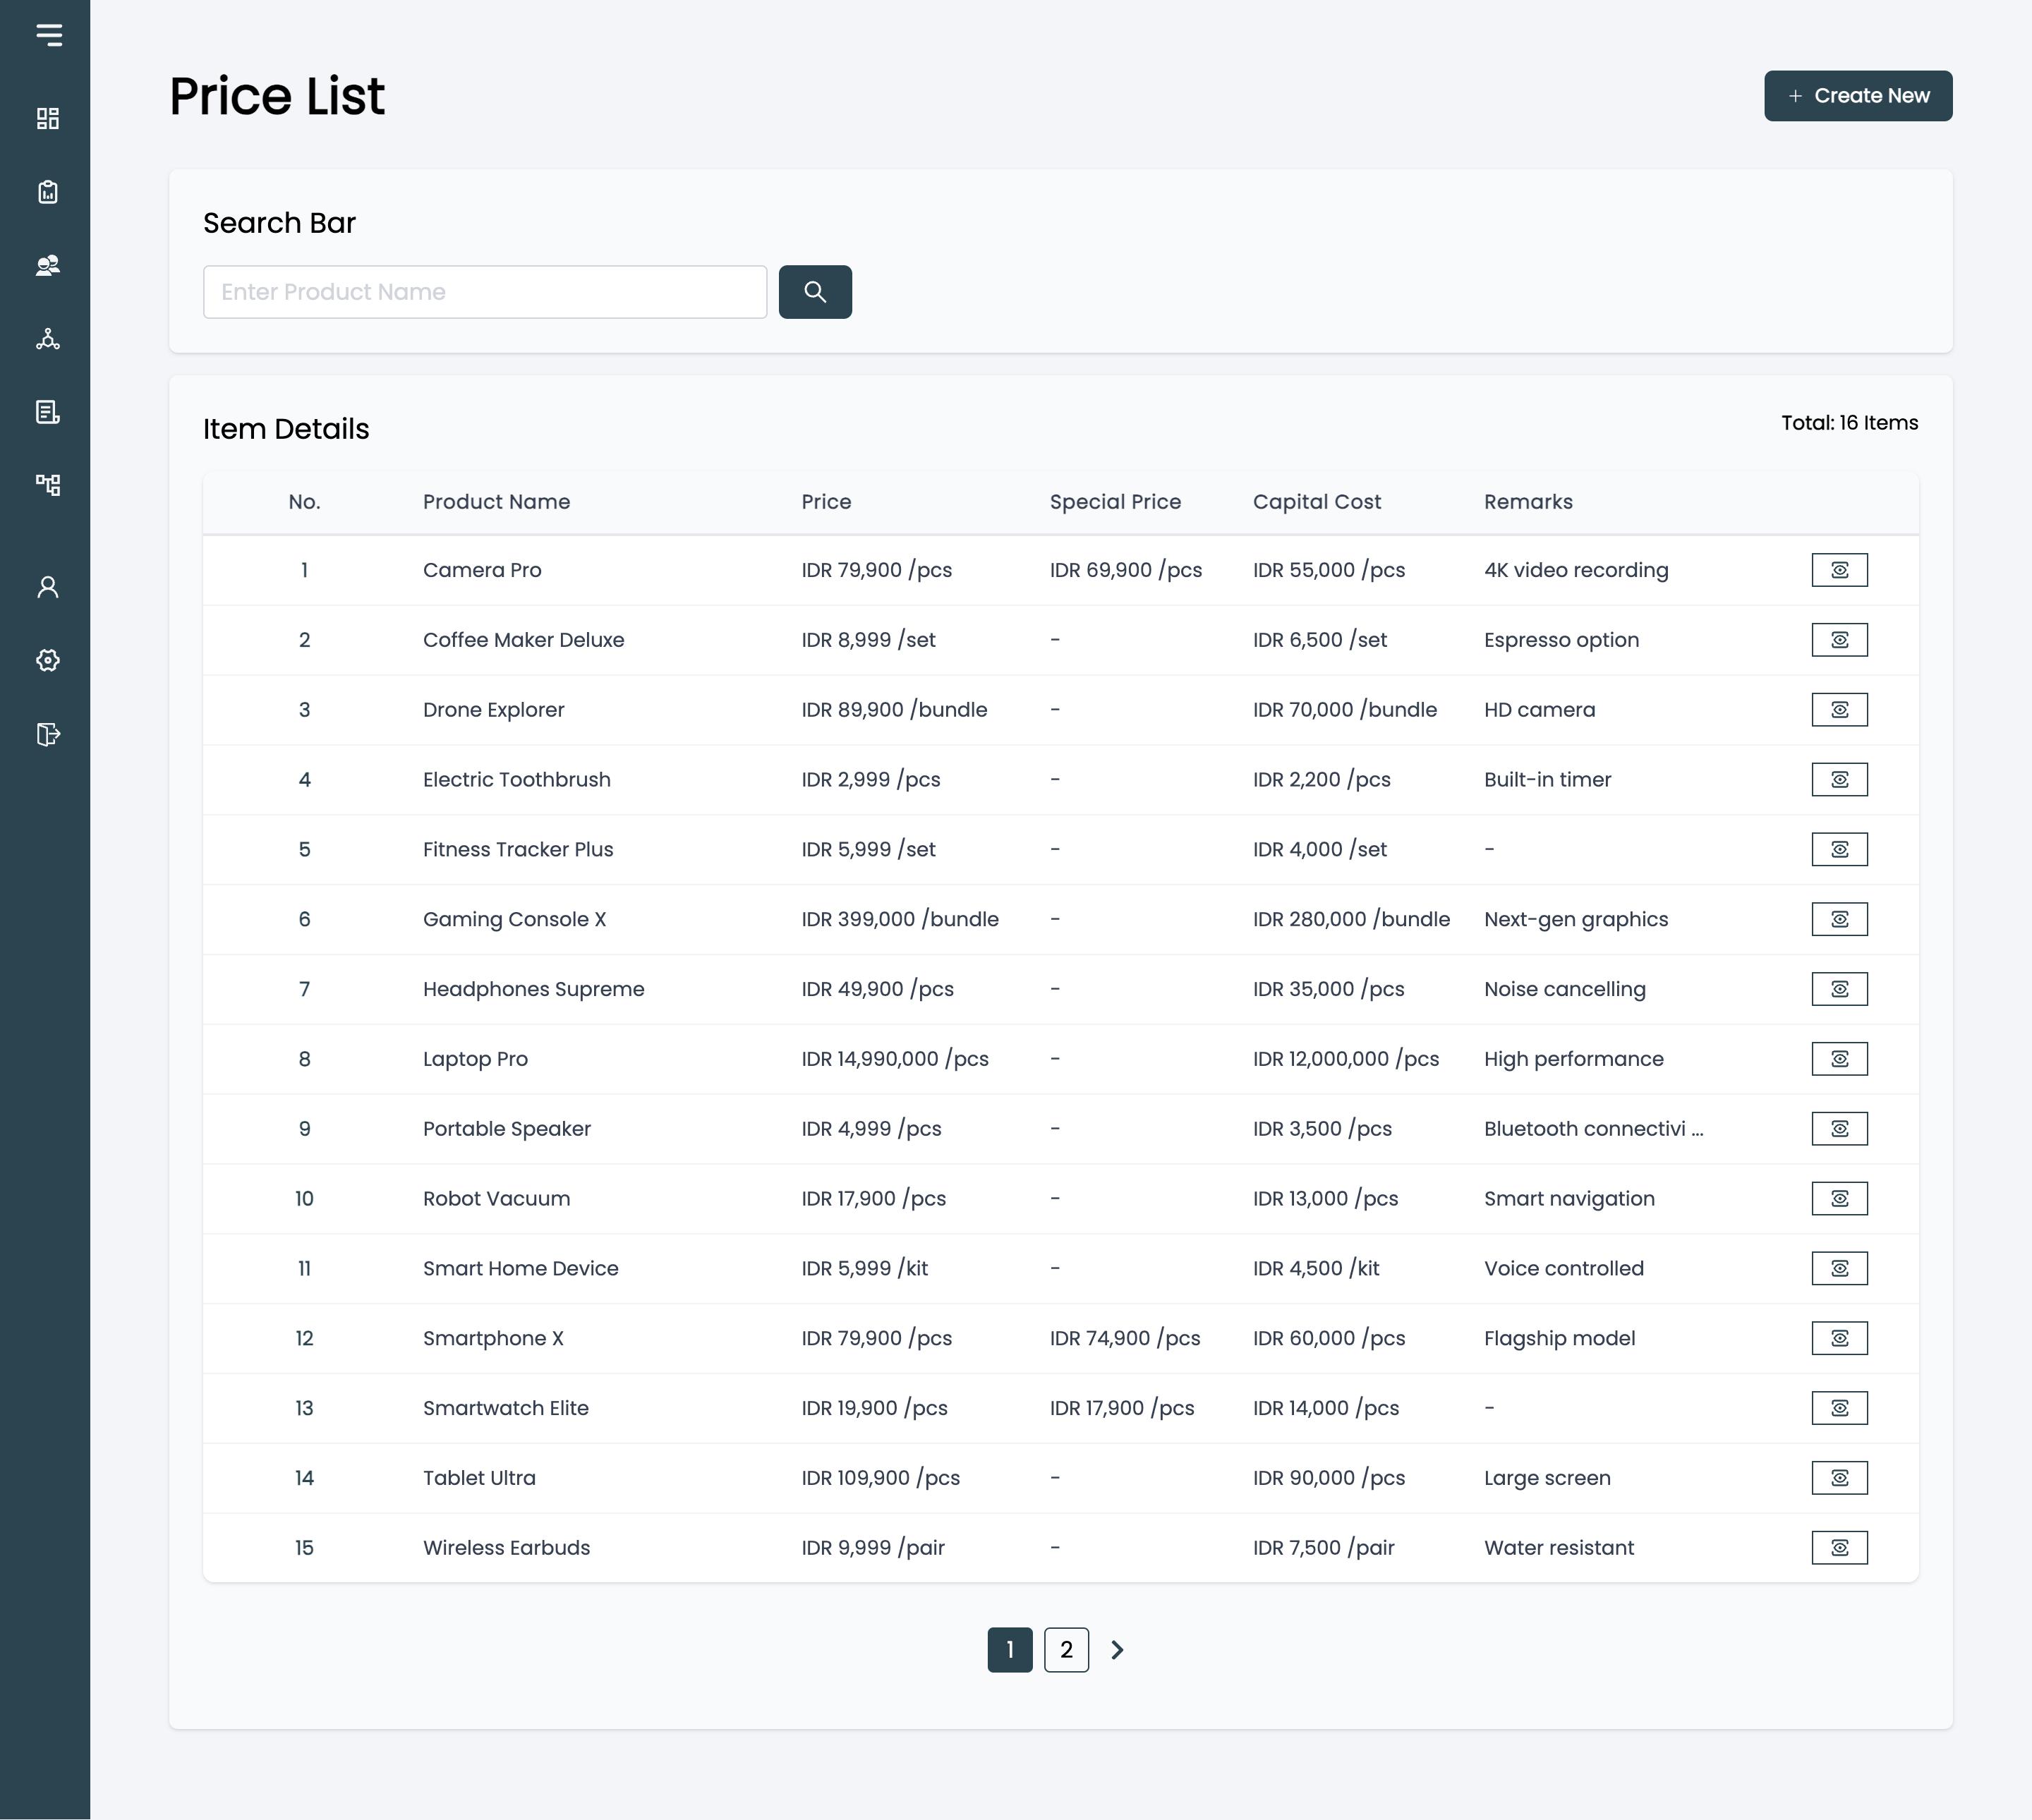Open the hamburger menu in sidebar
Viewport: 2032px width, 1820px height.
(48, 36)
